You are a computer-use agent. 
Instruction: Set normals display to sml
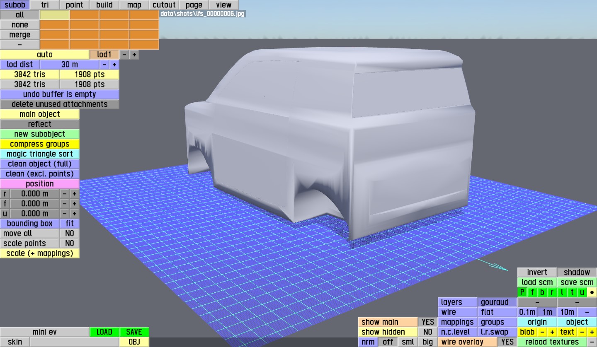[x=408, y=342]
